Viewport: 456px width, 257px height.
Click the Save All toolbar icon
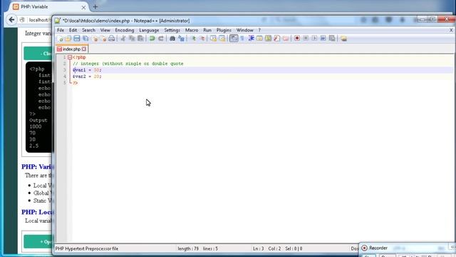click(x=85, y=39)
